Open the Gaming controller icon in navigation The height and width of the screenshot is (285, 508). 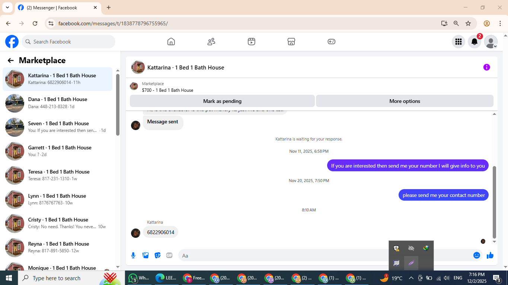tap(332, 42)
